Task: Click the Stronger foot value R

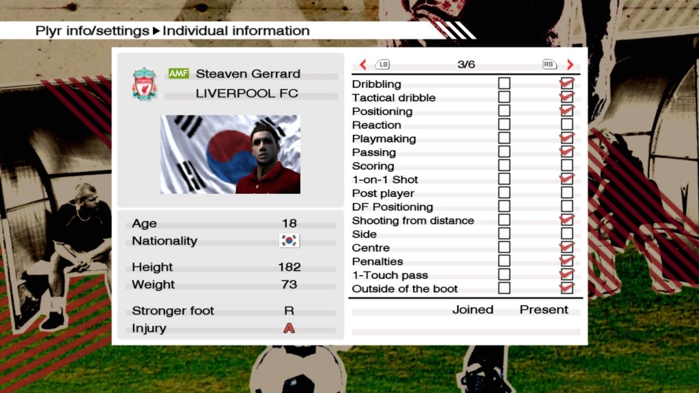Action: (x=289, y=310)
